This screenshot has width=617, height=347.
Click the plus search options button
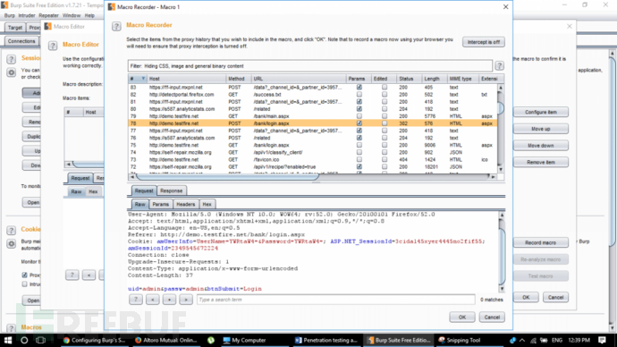pyautogui.click(x=169, y=300)
